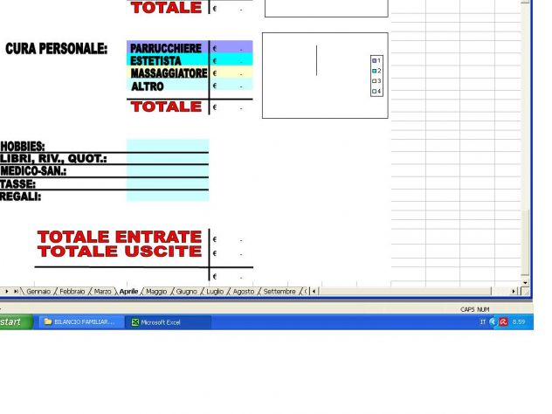Select the MASSAGGIATORE label cell
This screenshot has height=414, width=552.
tap(168, 73)
